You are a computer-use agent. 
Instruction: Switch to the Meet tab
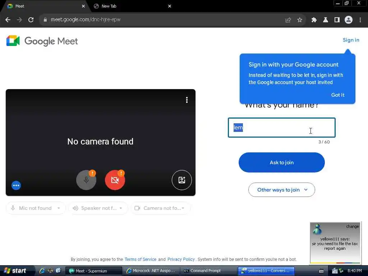pos(45,6)
